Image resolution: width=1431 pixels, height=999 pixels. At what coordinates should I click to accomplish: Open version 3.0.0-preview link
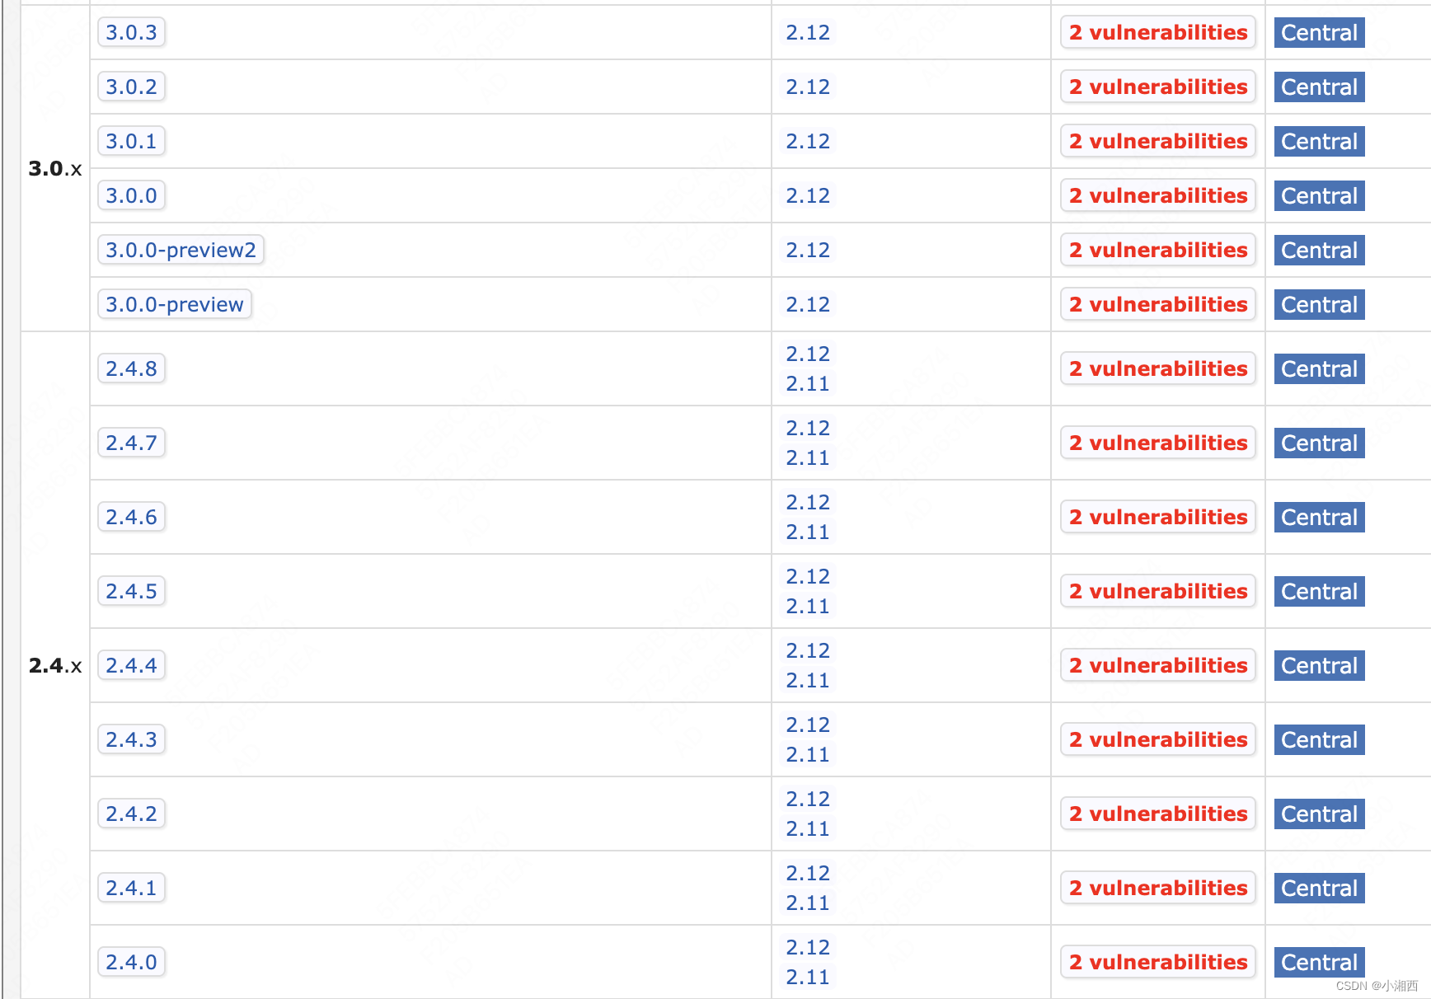point(175,304)
